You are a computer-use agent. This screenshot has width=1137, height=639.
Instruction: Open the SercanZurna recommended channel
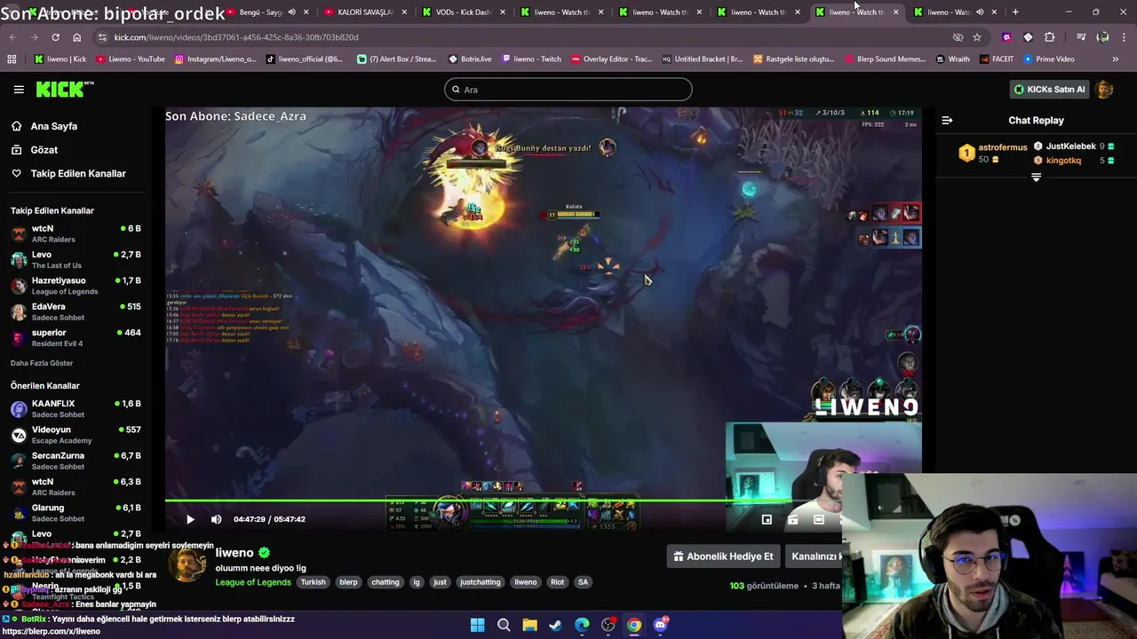[76, 461]
